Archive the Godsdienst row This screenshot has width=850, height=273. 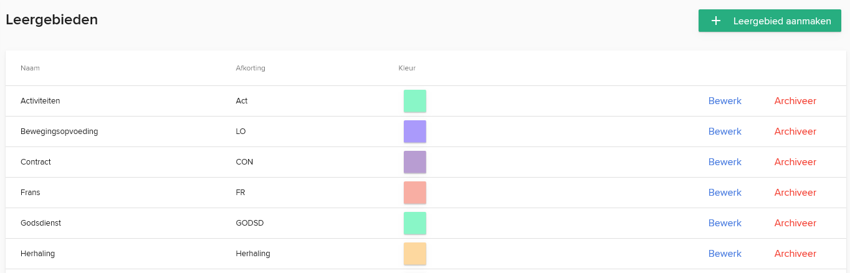click(x=795, y=223)
